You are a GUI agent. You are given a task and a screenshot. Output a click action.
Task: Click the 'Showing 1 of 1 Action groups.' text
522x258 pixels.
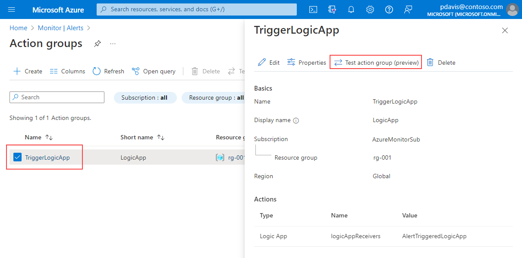point(50,118)
